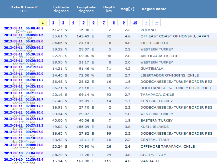Open earthquake 2013-08-11 04:25:13.6
Viewport: 217px width, 164px height.
coord(24,87)
